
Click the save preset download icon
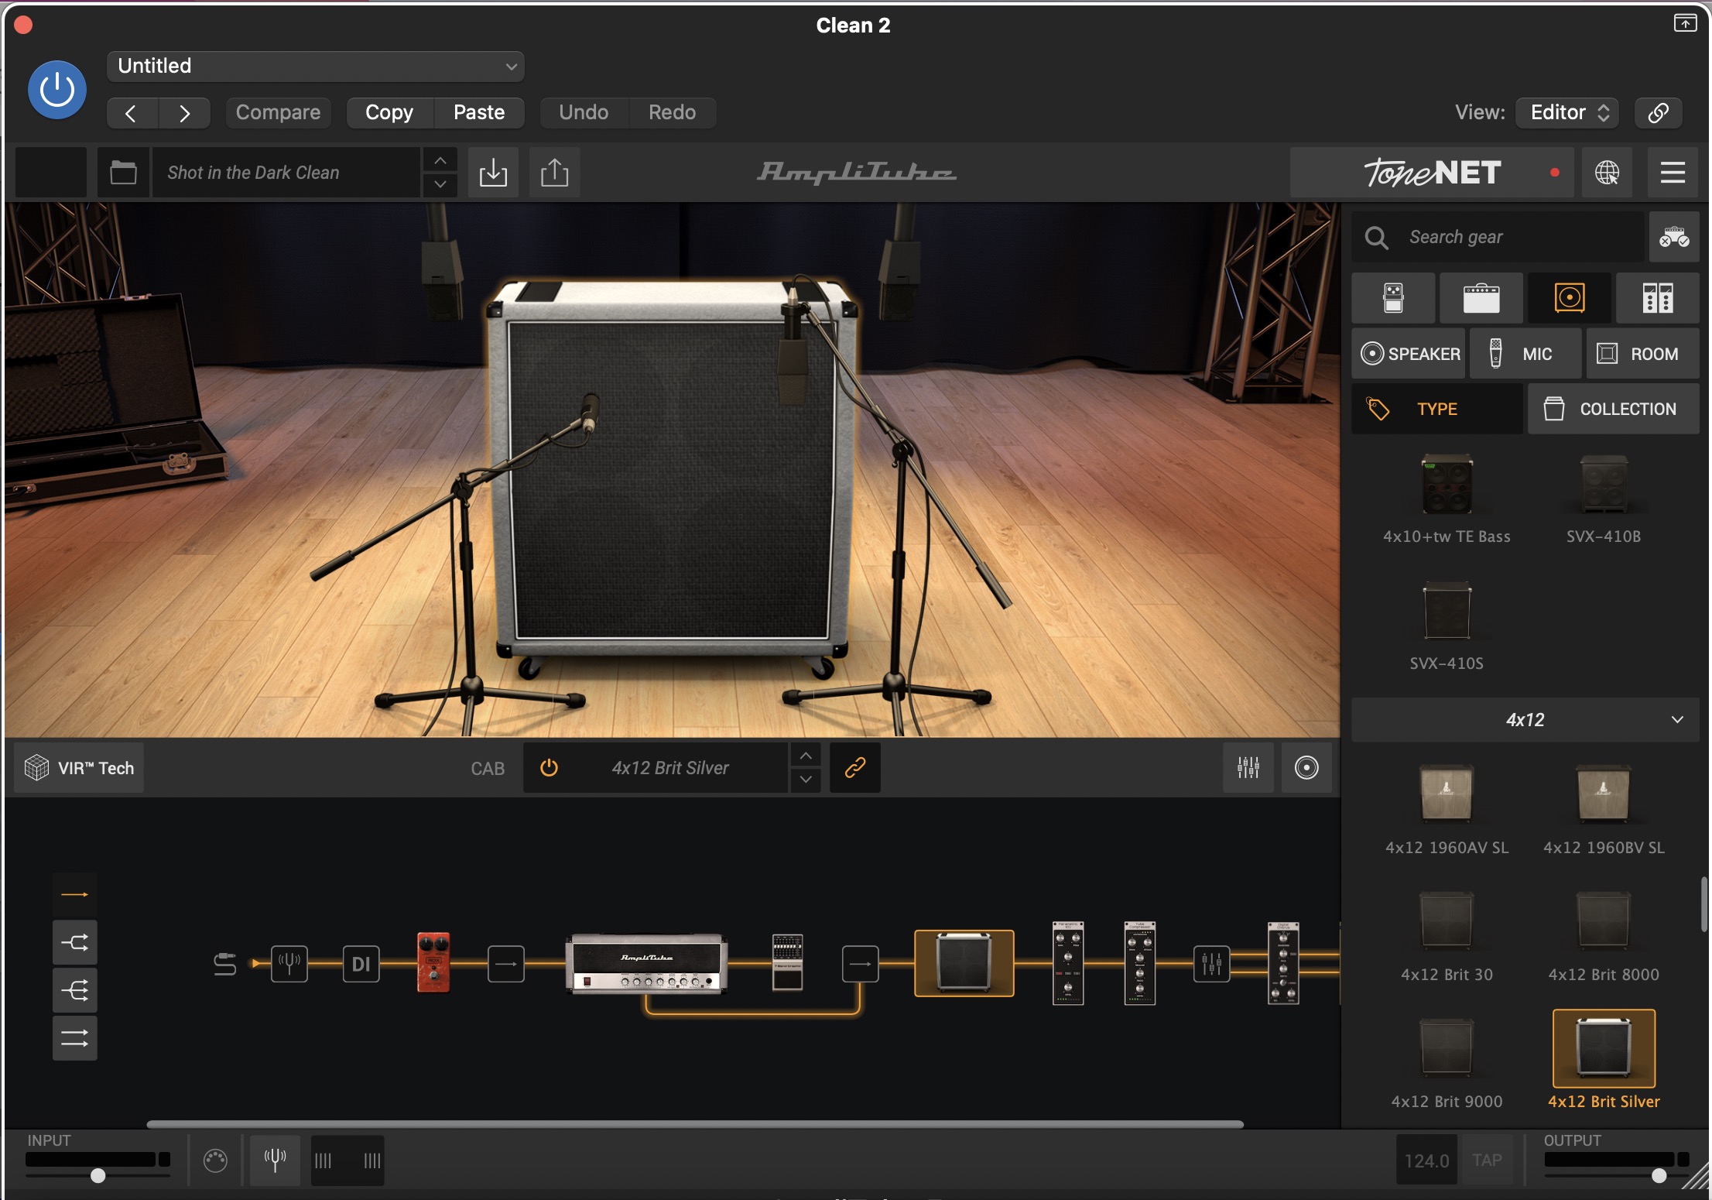[494, 173]
